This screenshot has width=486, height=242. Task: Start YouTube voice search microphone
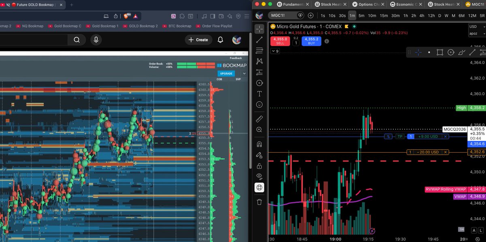[96, 40]
